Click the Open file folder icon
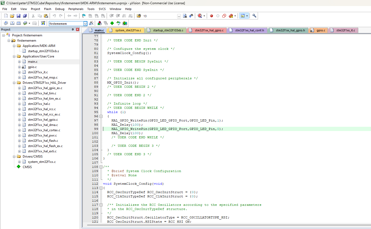The height and width of the screenshot is (229, 371). [12, 16]
